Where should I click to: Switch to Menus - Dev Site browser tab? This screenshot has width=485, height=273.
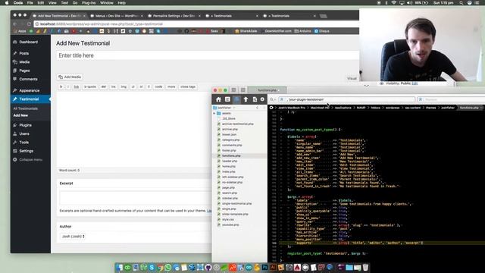pos(117,16)
